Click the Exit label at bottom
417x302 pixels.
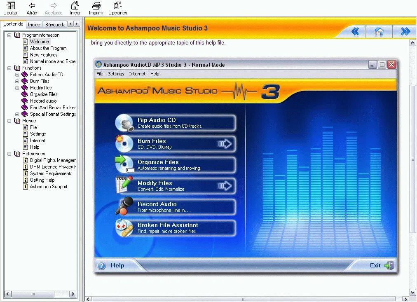pyautogui.click(x=375, y=265)
